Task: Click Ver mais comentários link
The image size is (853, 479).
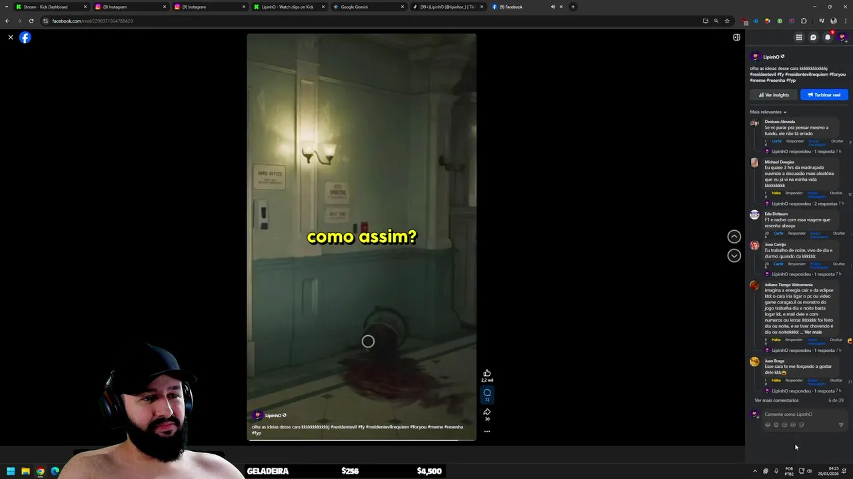Action: click(776, 400)
